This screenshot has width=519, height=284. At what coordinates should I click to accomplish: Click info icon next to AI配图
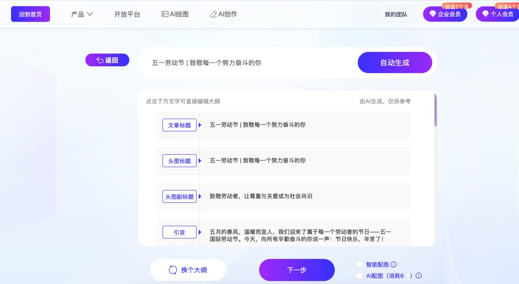(419, 275)
